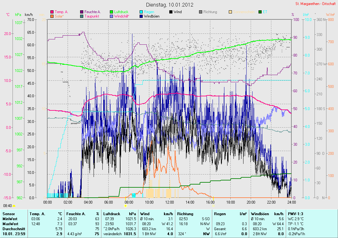The height and width of the screenshot is (238, 338).
Task: Click the 'MinWert' row label
Action: click(10, 219)
